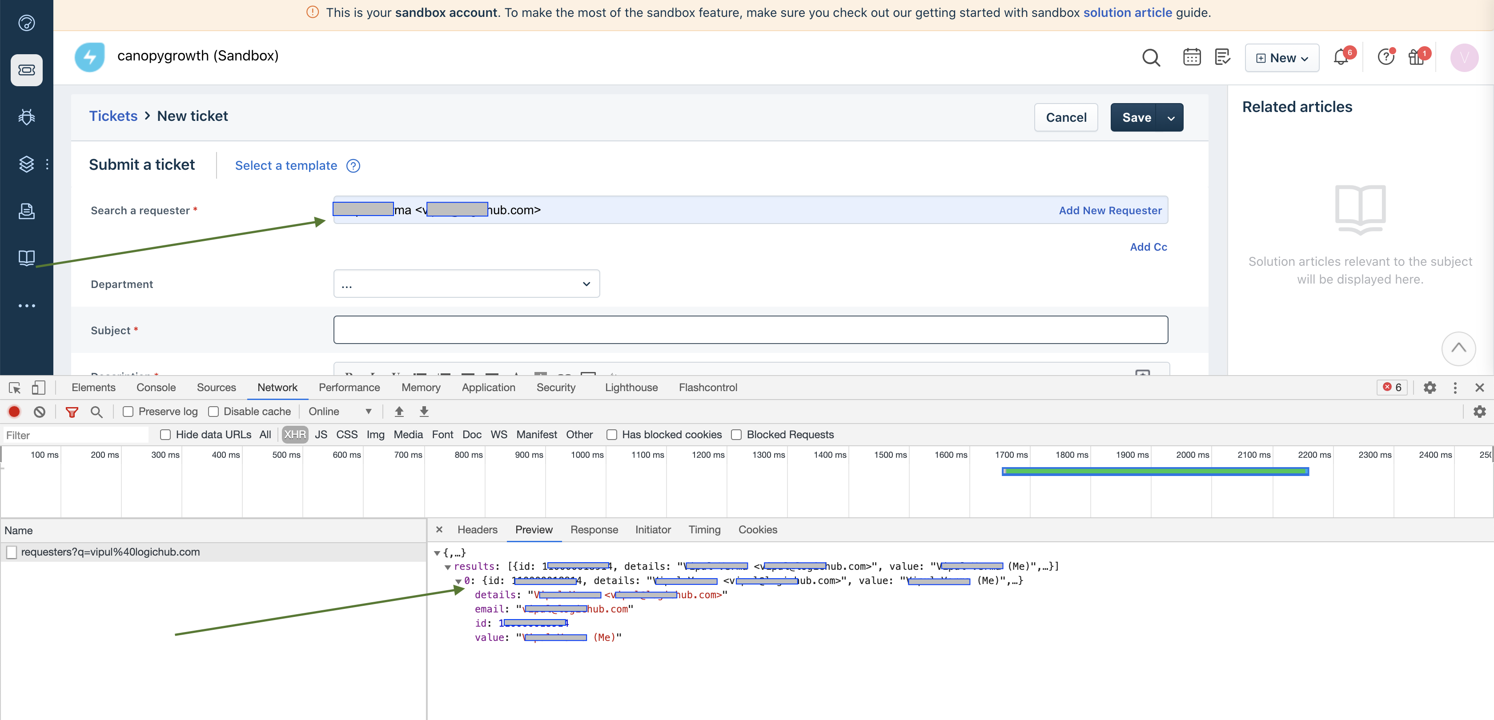Click the green request bar in timeline
This screenshot has height=720, width=1494.
pyautogui.click(x=1155, y=471)
